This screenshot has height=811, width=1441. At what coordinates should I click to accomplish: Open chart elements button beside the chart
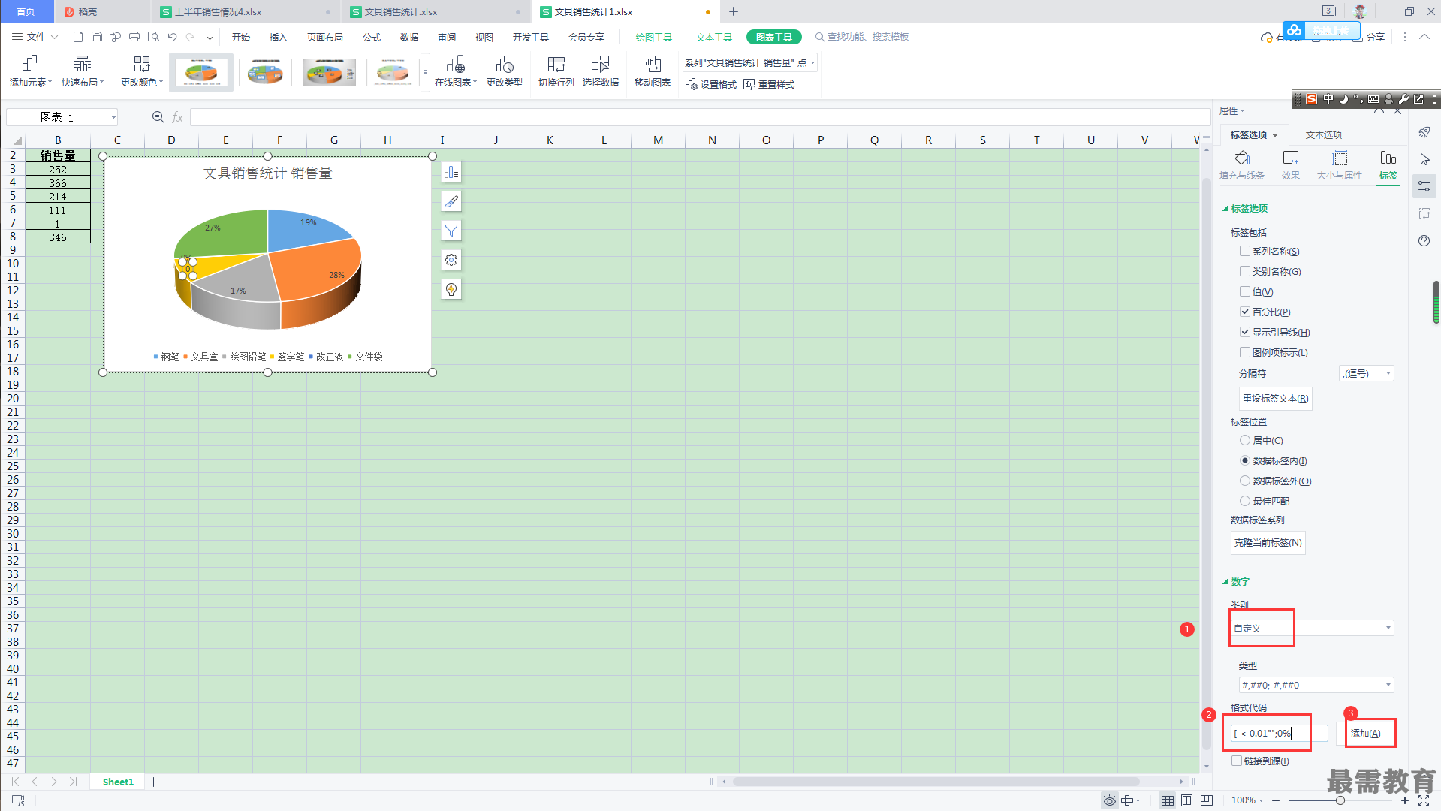pos(451,173)
